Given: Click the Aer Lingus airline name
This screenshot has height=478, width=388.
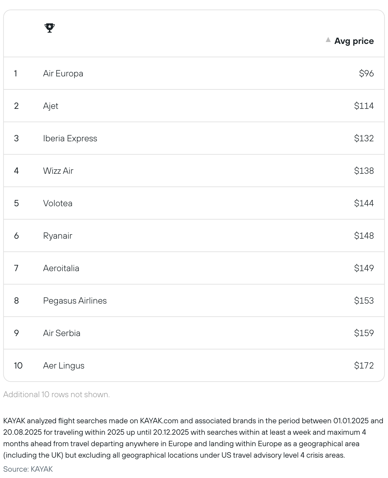Looking at the screenshot, I should click(x=64, y=366).
